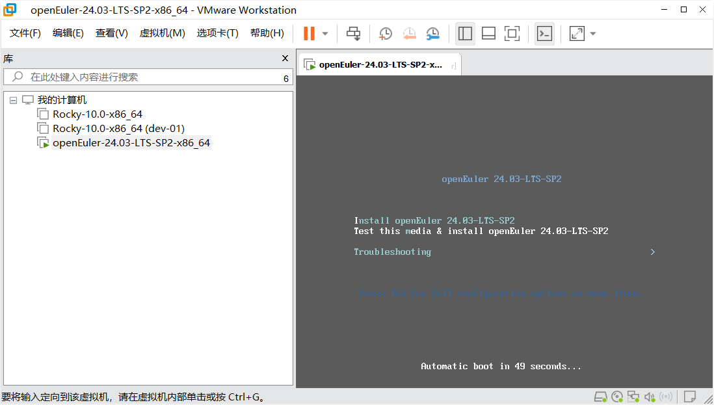The image size is (714, 405).
Task: Click the hard disk status icon
Action: [x=601, y=397]
